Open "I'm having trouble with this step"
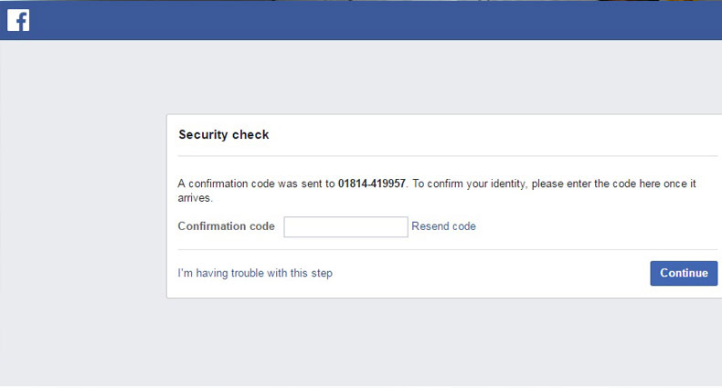 255,273
